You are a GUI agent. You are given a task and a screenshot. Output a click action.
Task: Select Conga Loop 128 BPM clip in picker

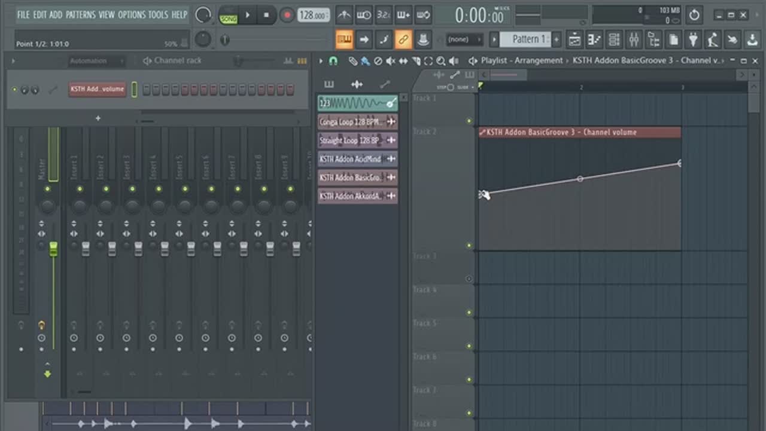[x=352, y=122]
